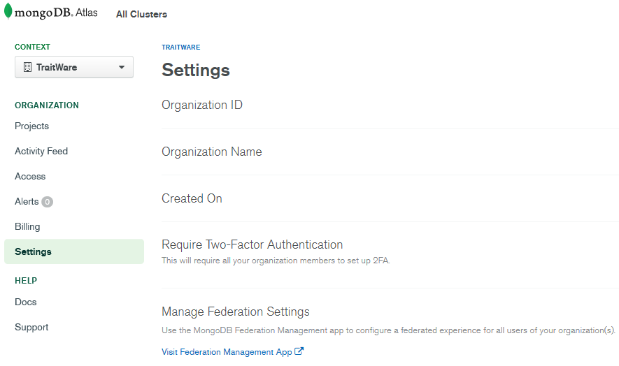Viewport: 619px width, 366px height.
Task: Open Alerts in the sidebar
Action: pos(27,202)
